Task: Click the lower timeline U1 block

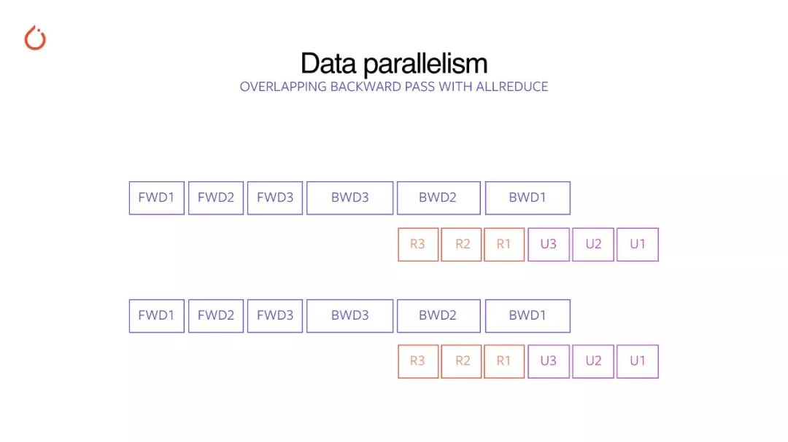Action: 638,362
